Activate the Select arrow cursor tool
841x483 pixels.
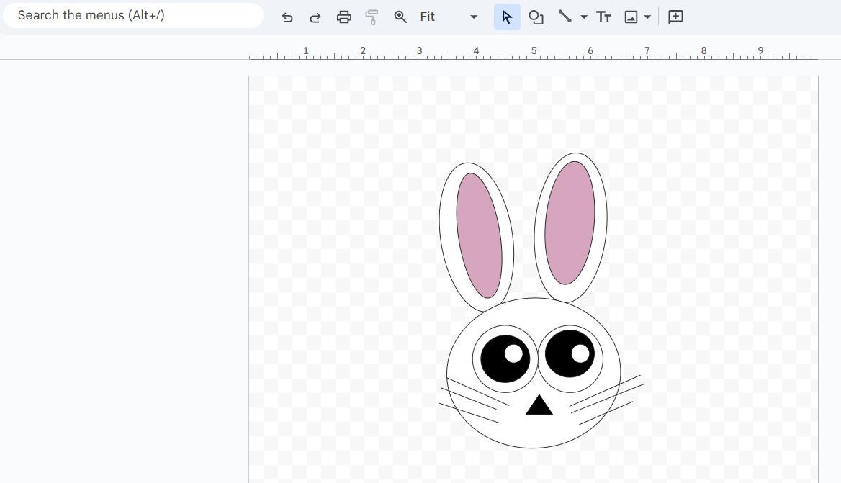coord(507,17)
